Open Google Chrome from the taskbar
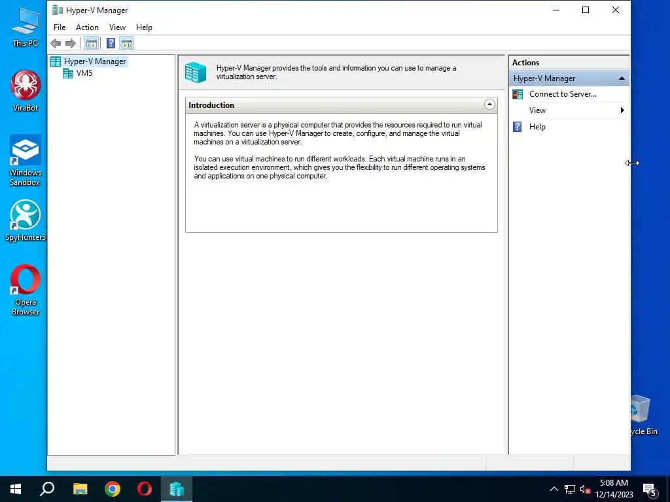Image resolution: width=670 pixels, height=502 pixels. click(x=113, y=489)
